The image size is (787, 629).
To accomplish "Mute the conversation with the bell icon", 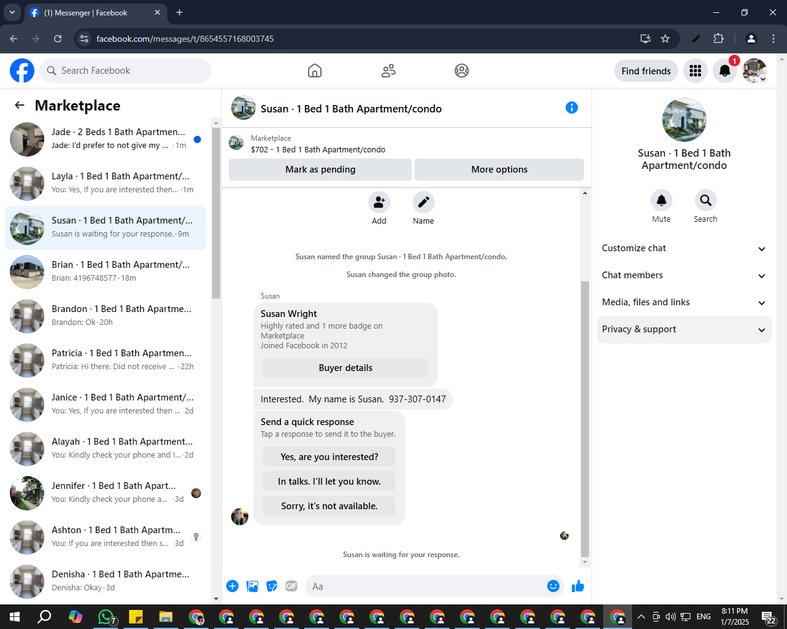I will [662, 200].
